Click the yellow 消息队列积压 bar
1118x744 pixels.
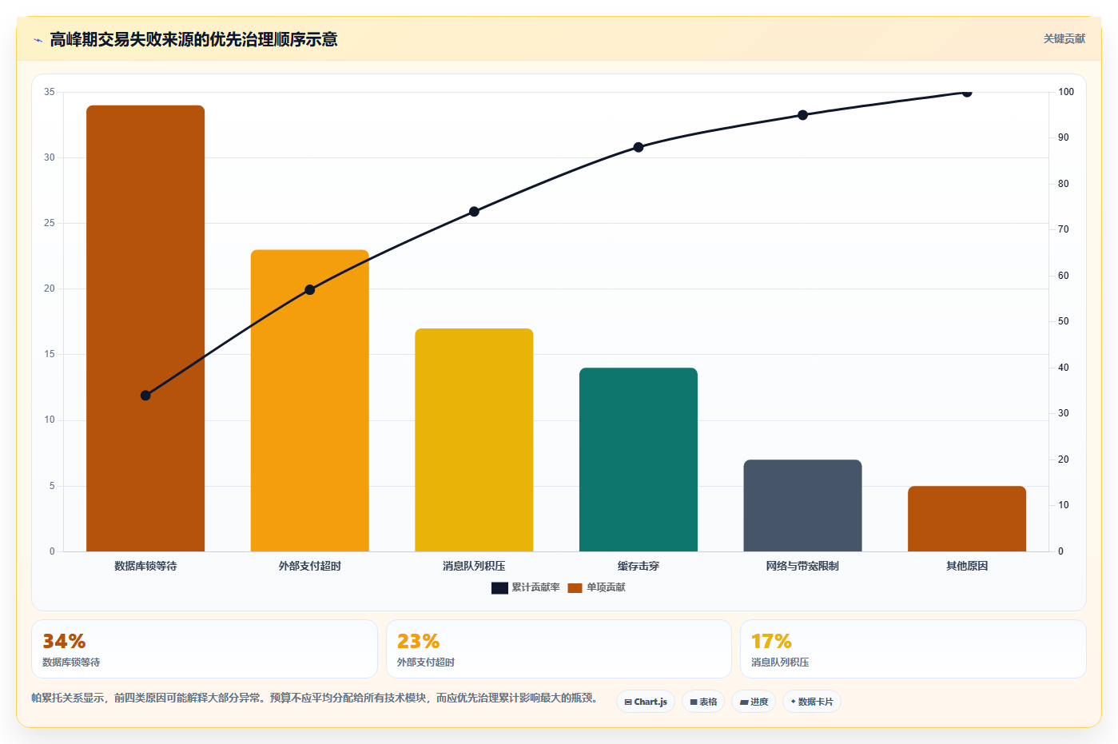coord(474,440)
